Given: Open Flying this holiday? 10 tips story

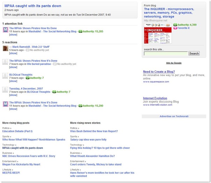Looking at the screenshot, I should pyautogui.click(x=100, y=148).
